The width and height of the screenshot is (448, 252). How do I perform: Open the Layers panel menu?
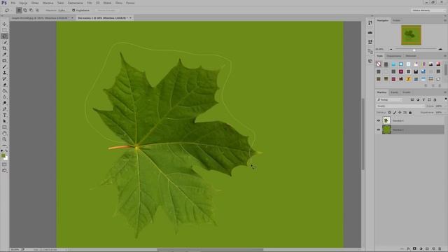(445, 92)
